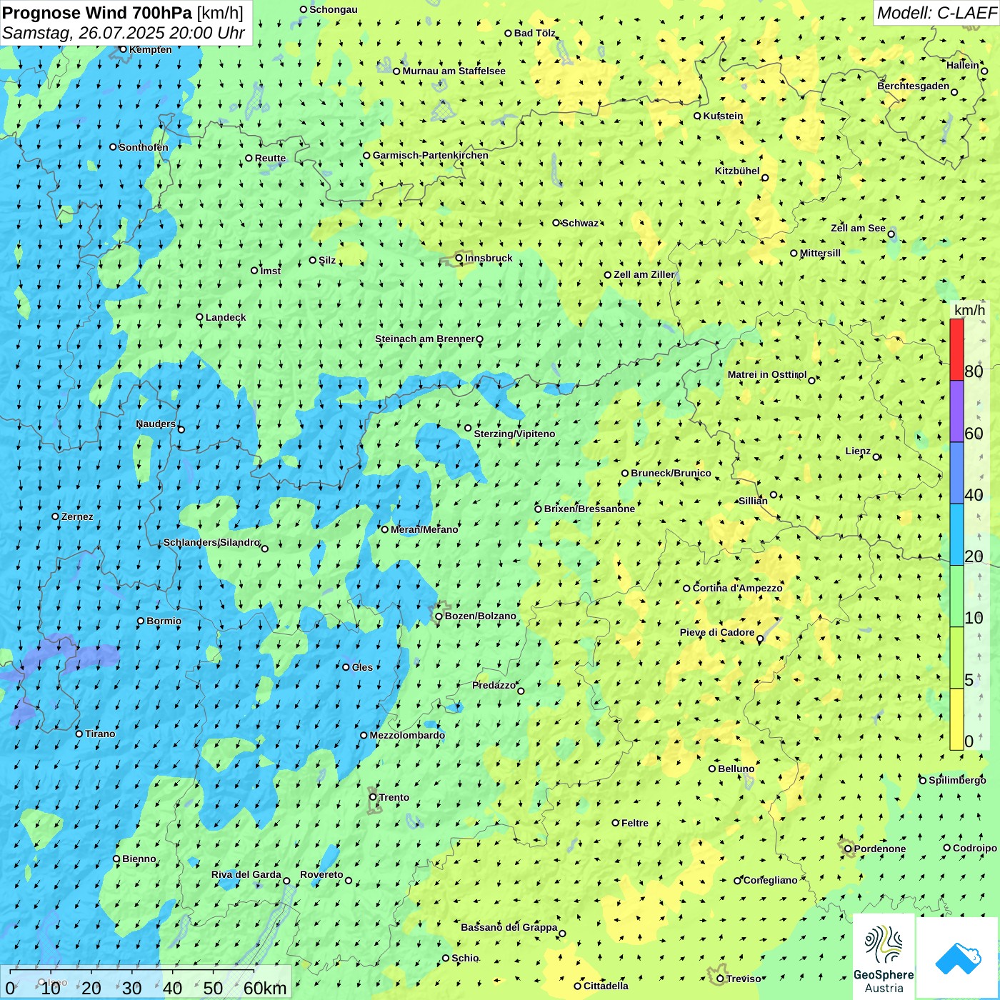Click the Conegliano label
This screenshot has height=1000, width=1000.
(770, 880)
